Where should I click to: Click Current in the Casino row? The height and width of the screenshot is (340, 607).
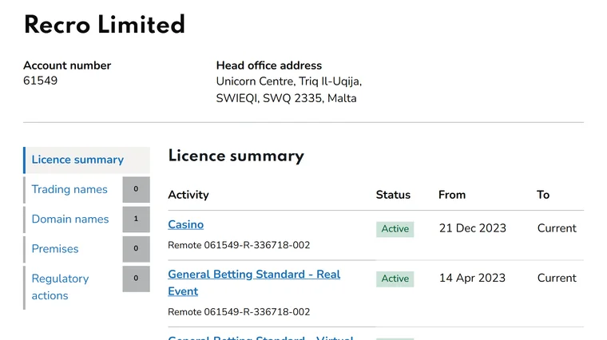(557, 228)
